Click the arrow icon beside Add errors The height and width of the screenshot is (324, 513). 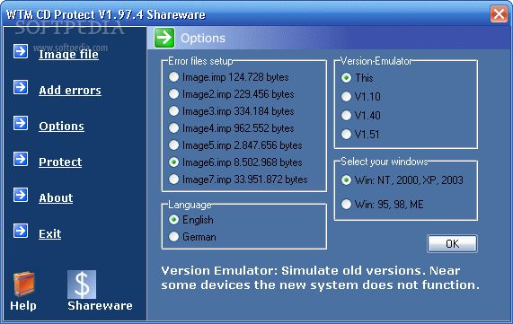21,87
